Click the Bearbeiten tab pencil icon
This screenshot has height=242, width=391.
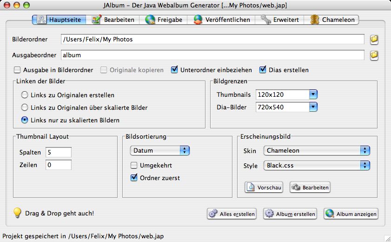click(96, 20)
